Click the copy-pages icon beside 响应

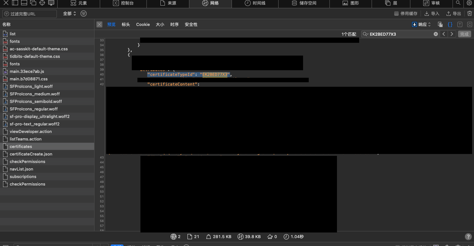(440, 24)
